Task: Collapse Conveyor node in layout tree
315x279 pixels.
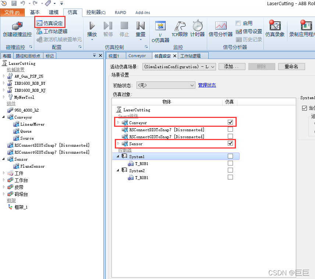Action: coord(3,117)
